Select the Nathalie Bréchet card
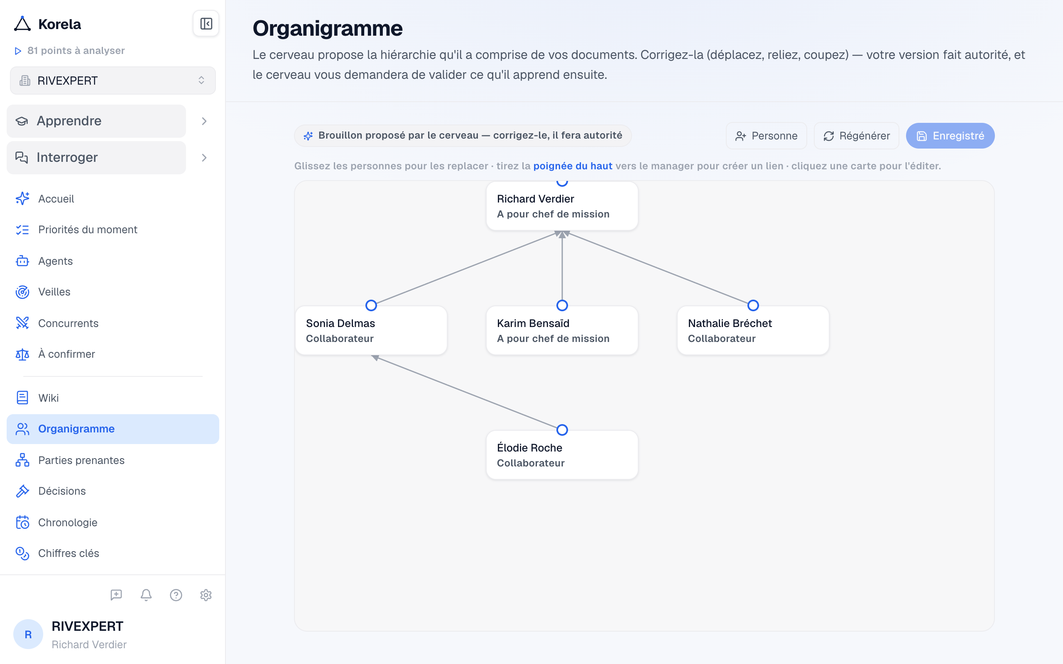The height and width of the screenshot is (664, 1063). 753,330
